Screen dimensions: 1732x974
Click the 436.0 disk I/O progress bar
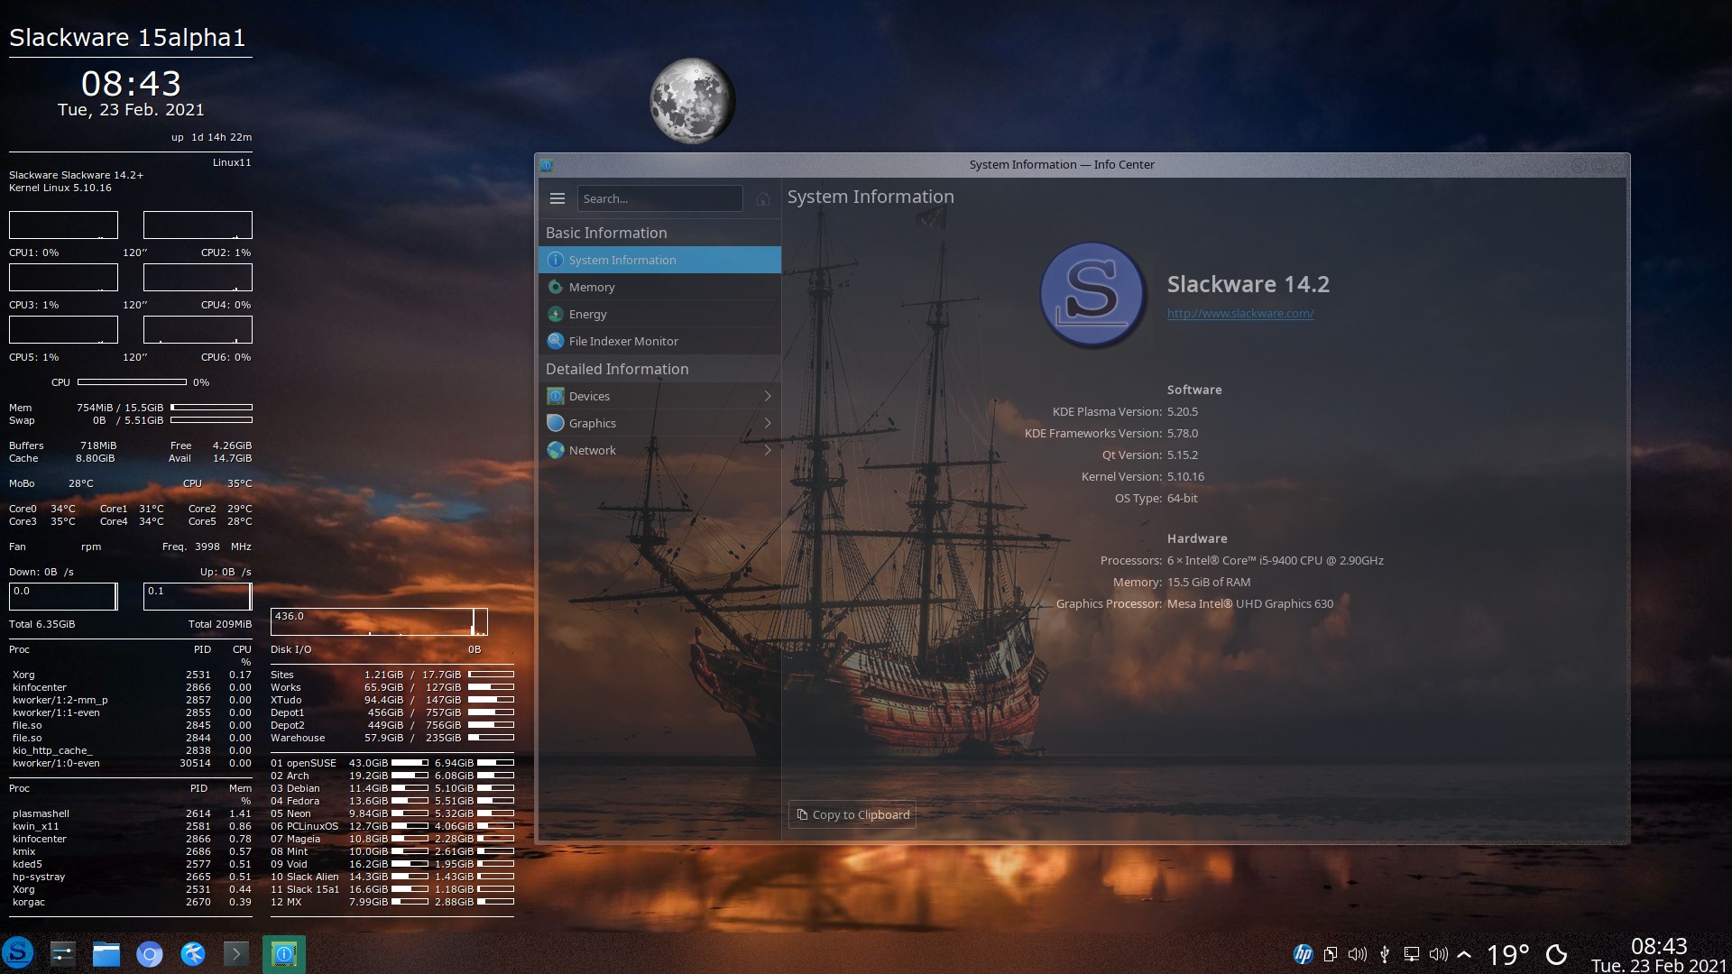tap(379, 620)
